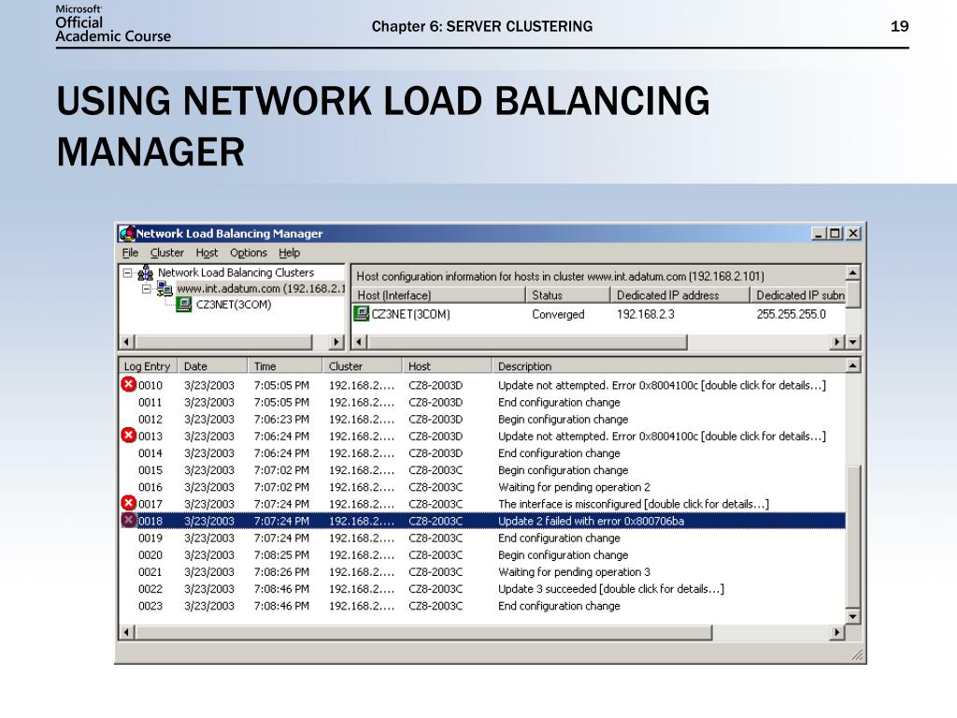Sort log by the Host column header
957x718 pixels.
click(x=447, y=366)
